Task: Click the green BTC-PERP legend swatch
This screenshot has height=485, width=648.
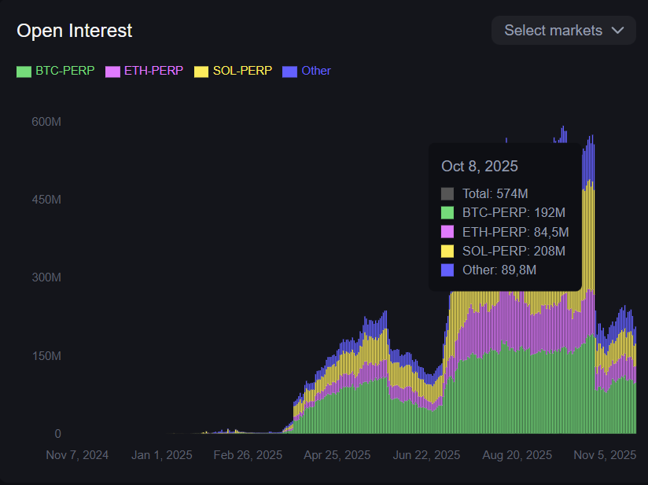Action: (x=24, y=71)
